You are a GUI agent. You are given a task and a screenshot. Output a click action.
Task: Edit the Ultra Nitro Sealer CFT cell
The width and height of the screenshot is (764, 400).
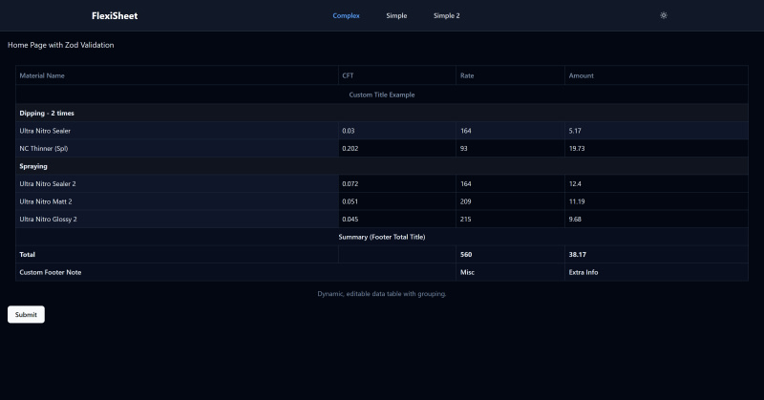[396, 130]
